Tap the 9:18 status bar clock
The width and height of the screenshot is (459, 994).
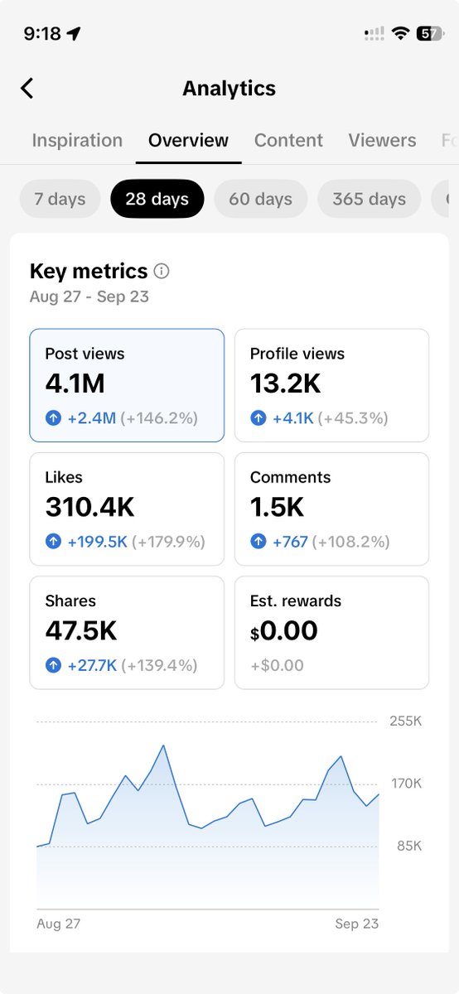click(x=42, y=34)
